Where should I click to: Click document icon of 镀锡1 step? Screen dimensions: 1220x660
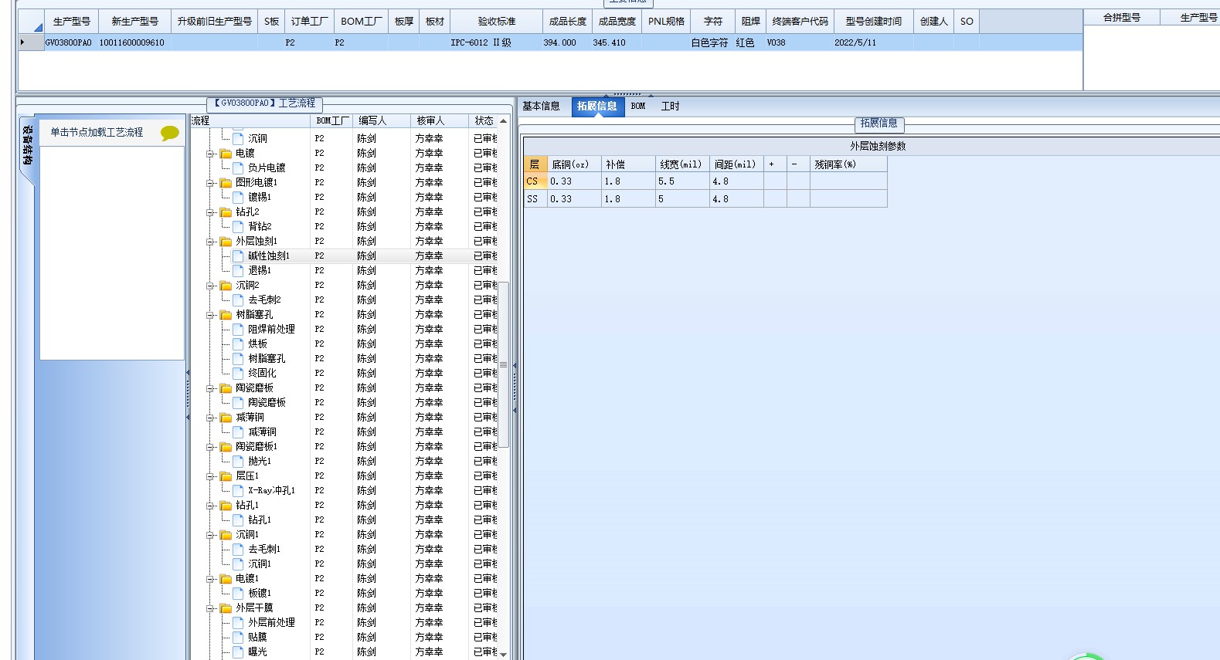point(238,197)
